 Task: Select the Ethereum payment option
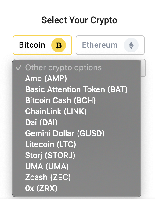pyautogui.click(x=110, y=45)
